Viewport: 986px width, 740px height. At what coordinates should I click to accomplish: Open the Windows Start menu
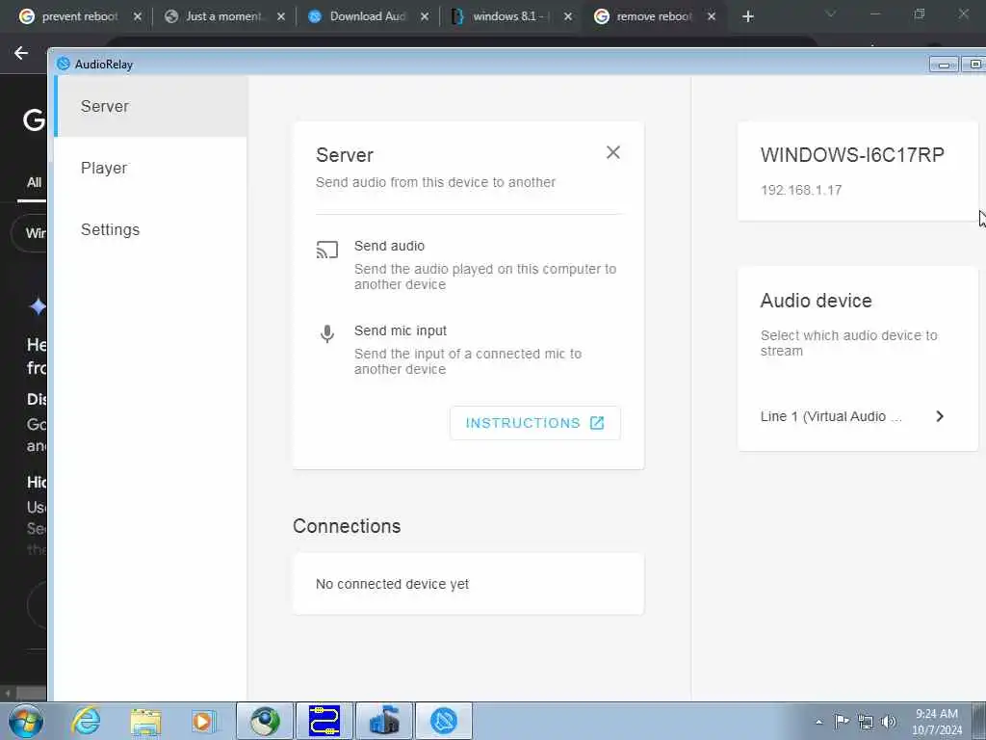click(26, 721)
